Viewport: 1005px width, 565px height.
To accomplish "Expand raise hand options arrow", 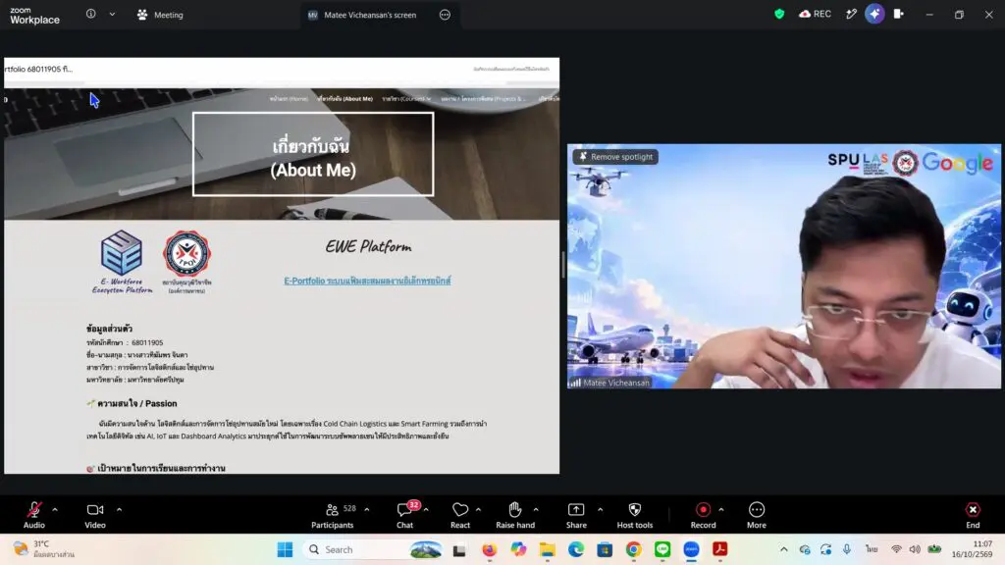I will pos(536,510).
